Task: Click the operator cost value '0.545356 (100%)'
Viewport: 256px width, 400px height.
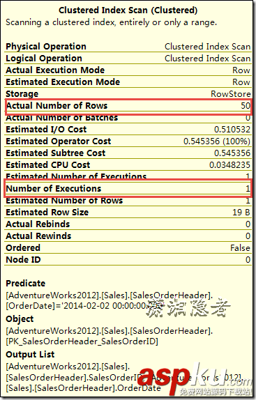Action: click(217, 141)
